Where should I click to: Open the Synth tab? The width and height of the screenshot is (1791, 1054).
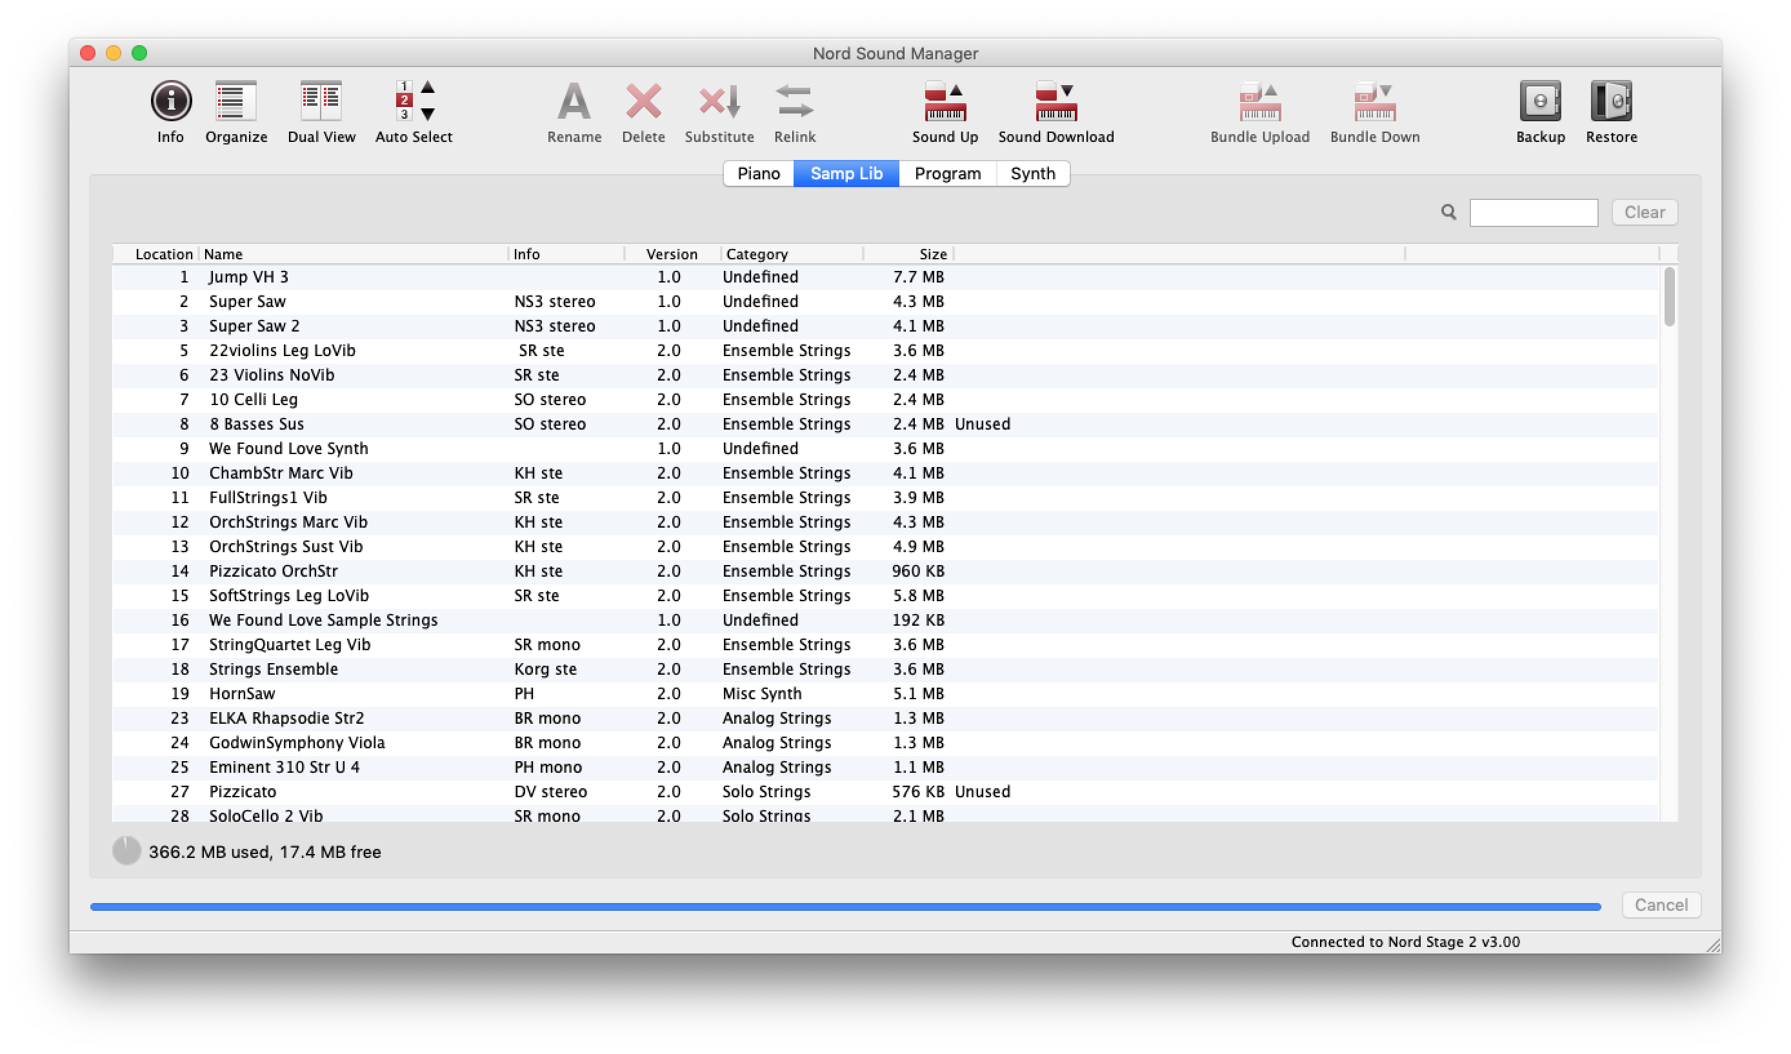point(1033,174)
